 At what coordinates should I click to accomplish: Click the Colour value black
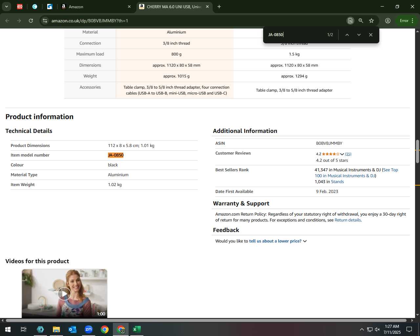(x=113, y=165)
